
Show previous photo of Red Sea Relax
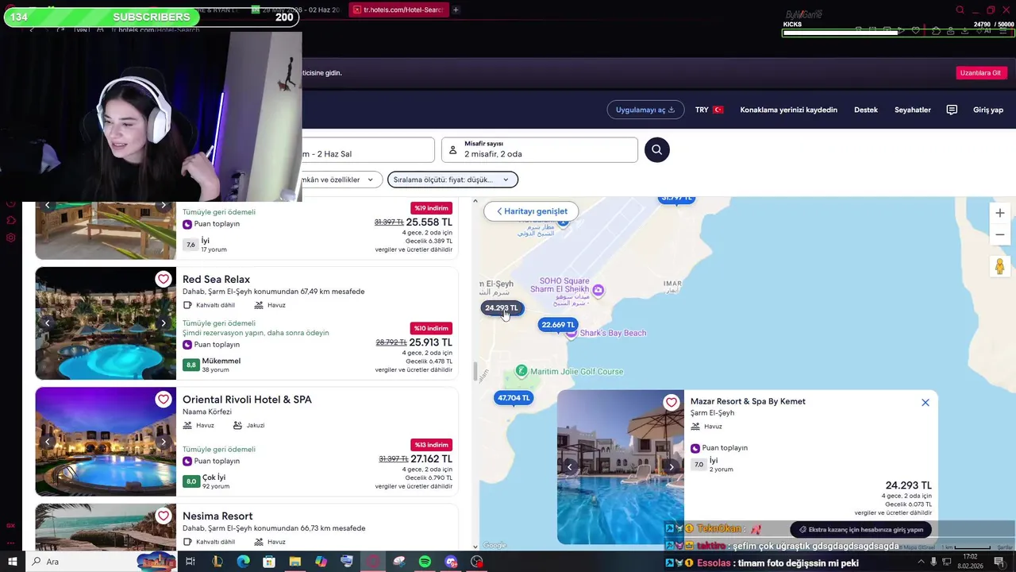tap(47, 323)
